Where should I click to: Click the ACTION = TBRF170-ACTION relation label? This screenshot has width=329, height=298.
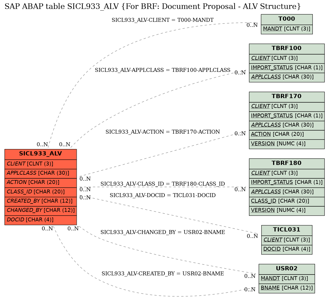click(163, 132)
